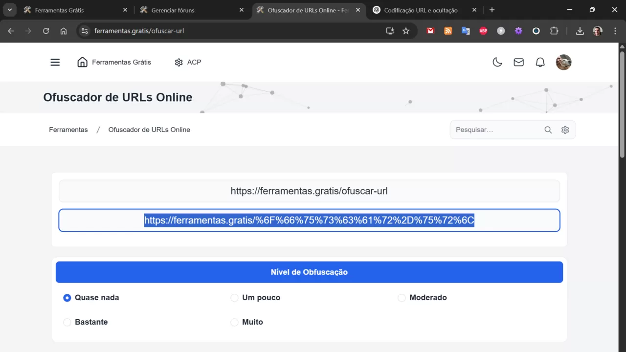626x352 pixels.
Task: Select the Bastante radio option
Action: pyautogui.click(x=67, y=322)
